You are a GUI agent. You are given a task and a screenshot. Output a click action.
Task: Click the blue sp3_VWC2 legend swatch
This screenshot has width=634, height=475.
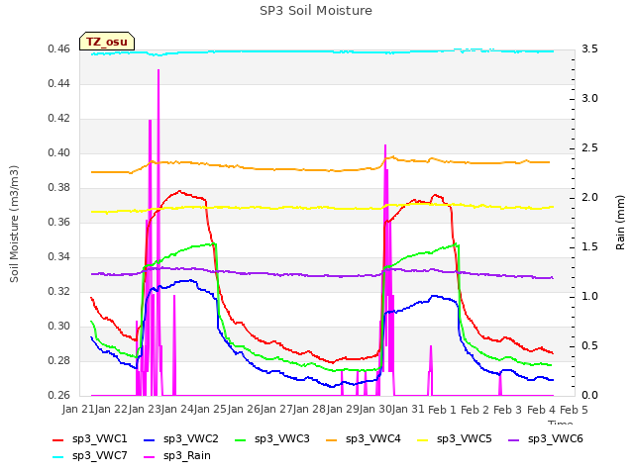150,440
